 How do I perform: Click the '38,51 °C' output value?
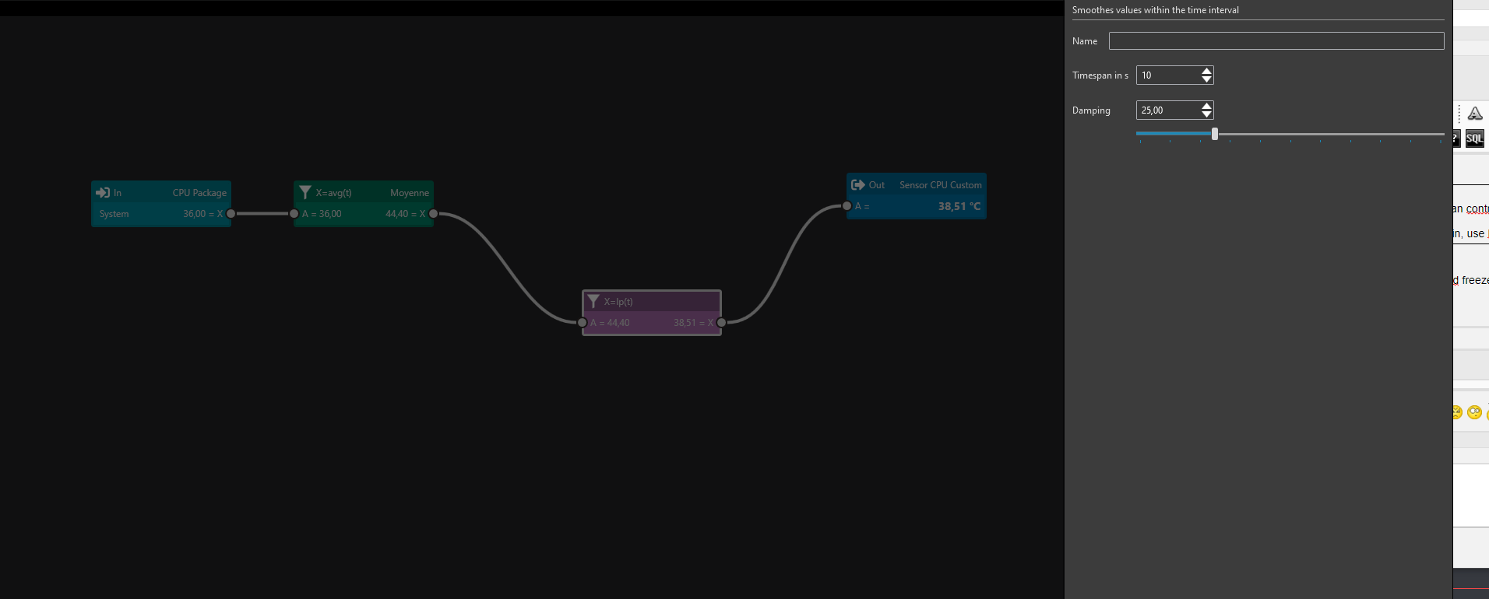[x=959, y=206]
